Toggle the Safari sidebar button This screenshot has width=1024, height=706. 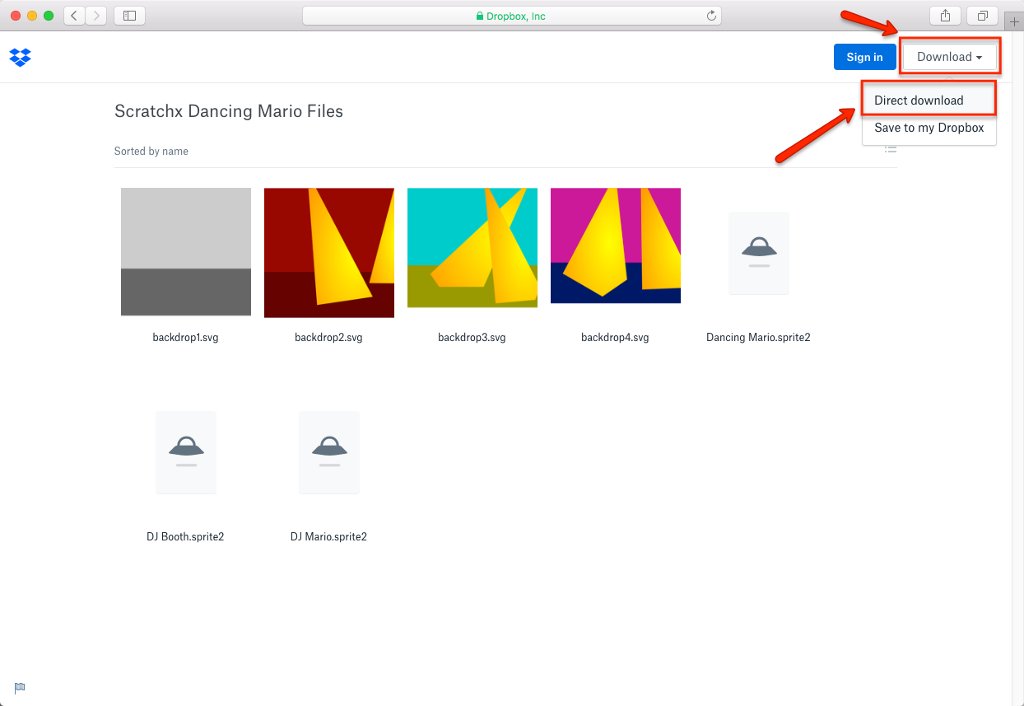[129, 16]
